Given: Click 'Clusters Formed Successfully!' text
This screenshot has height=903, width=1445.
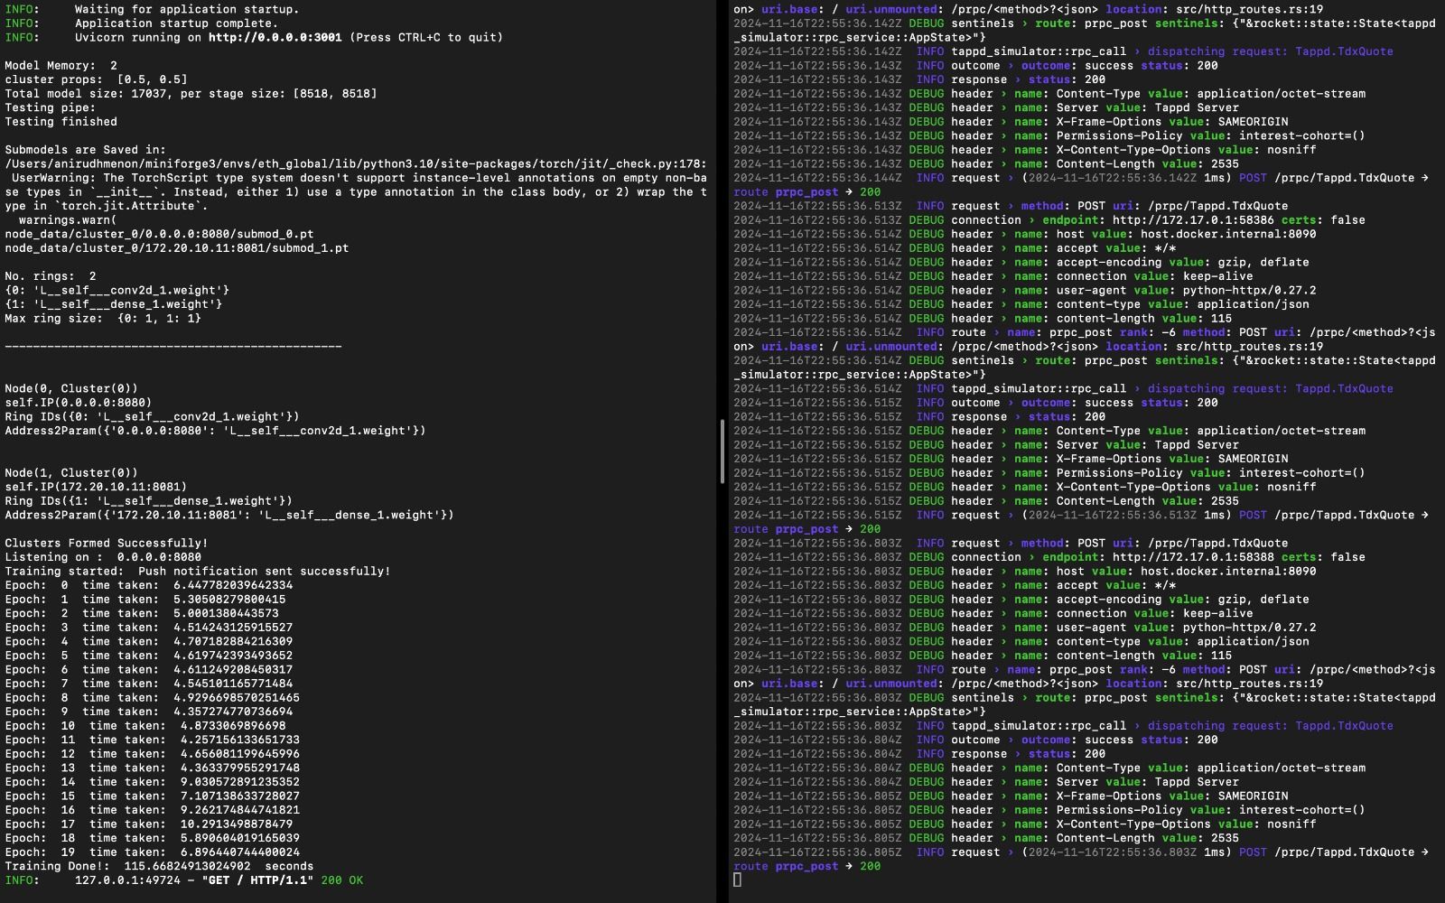Looking at the screenshot, I should (x=107, y=543).
